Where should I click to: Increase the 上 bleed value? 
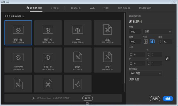tap(131, 53)
